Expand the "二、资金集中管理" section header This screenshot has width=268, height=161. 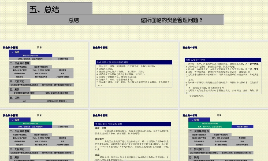point(19,63)
